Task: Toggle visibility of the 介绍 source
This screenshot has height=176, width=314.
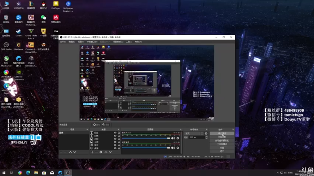Action: (115, 142)
